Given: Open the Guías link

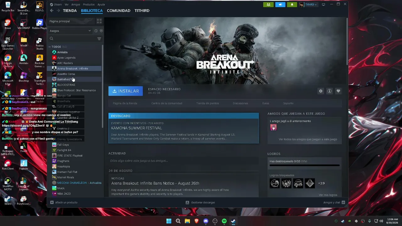Looking at the screenshot, I should click(x=266, y=103).
